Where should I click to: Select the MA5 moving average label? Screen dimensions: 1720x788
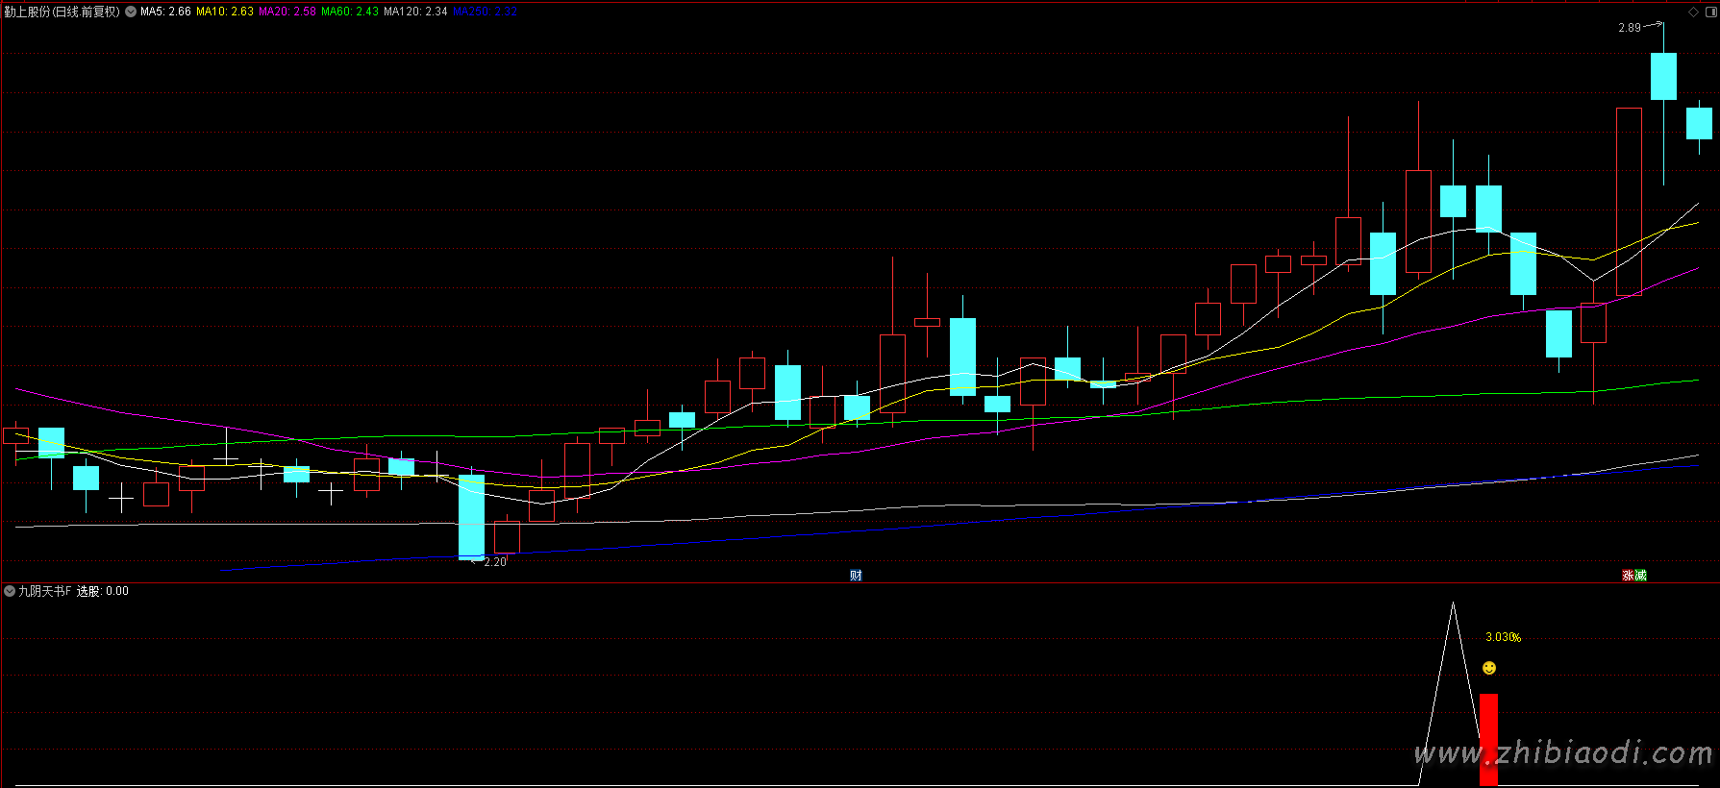[165, 12]
